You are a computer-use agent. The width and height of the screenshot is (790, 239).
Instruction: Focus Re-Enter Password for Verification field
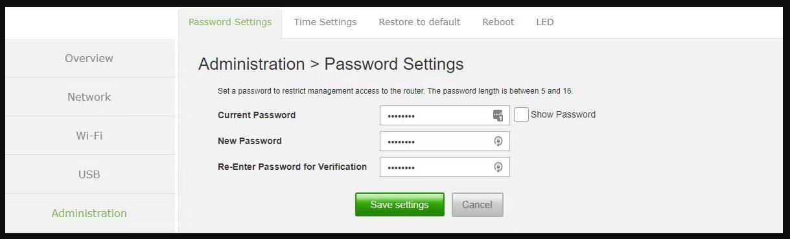(445, 167)
